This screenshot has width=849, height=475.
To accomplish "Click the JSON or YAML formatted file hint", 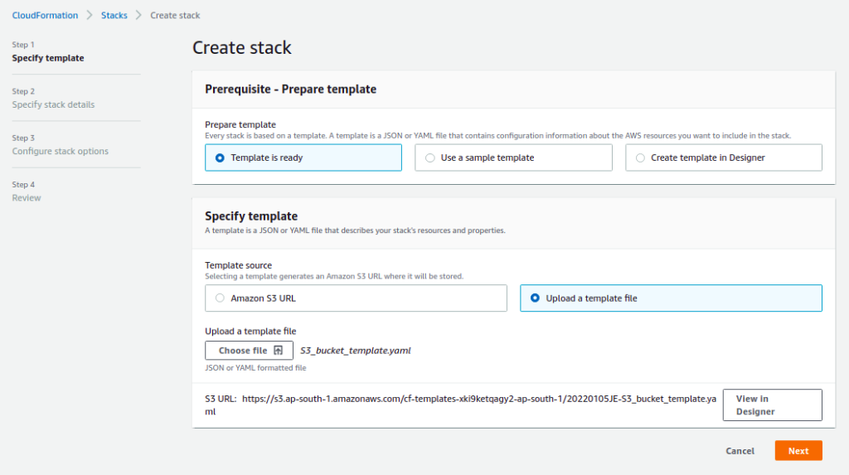I will click(255, 368).
